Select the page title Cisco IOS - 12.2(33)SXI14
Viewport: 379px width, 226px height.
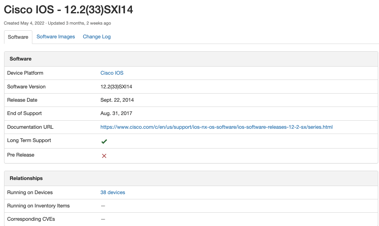coord(68,10)
